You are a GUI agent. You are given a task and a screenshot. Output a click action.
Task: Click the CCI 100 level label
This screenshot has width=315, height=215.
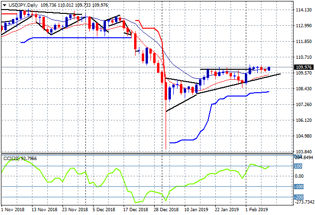click(x=299, y=166)
